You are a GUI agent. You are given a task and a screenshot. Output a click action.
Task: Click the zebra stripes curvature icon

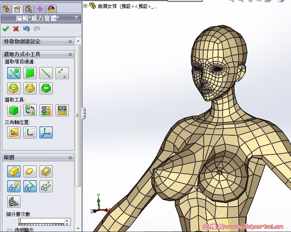tap(14, 201)
